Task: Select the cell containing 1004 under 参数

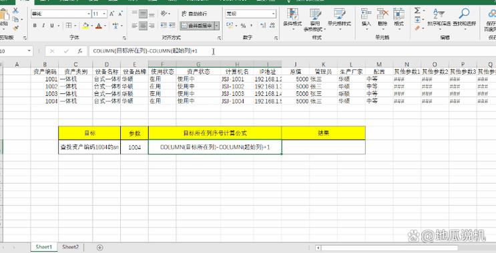Action: coord(134,147)
